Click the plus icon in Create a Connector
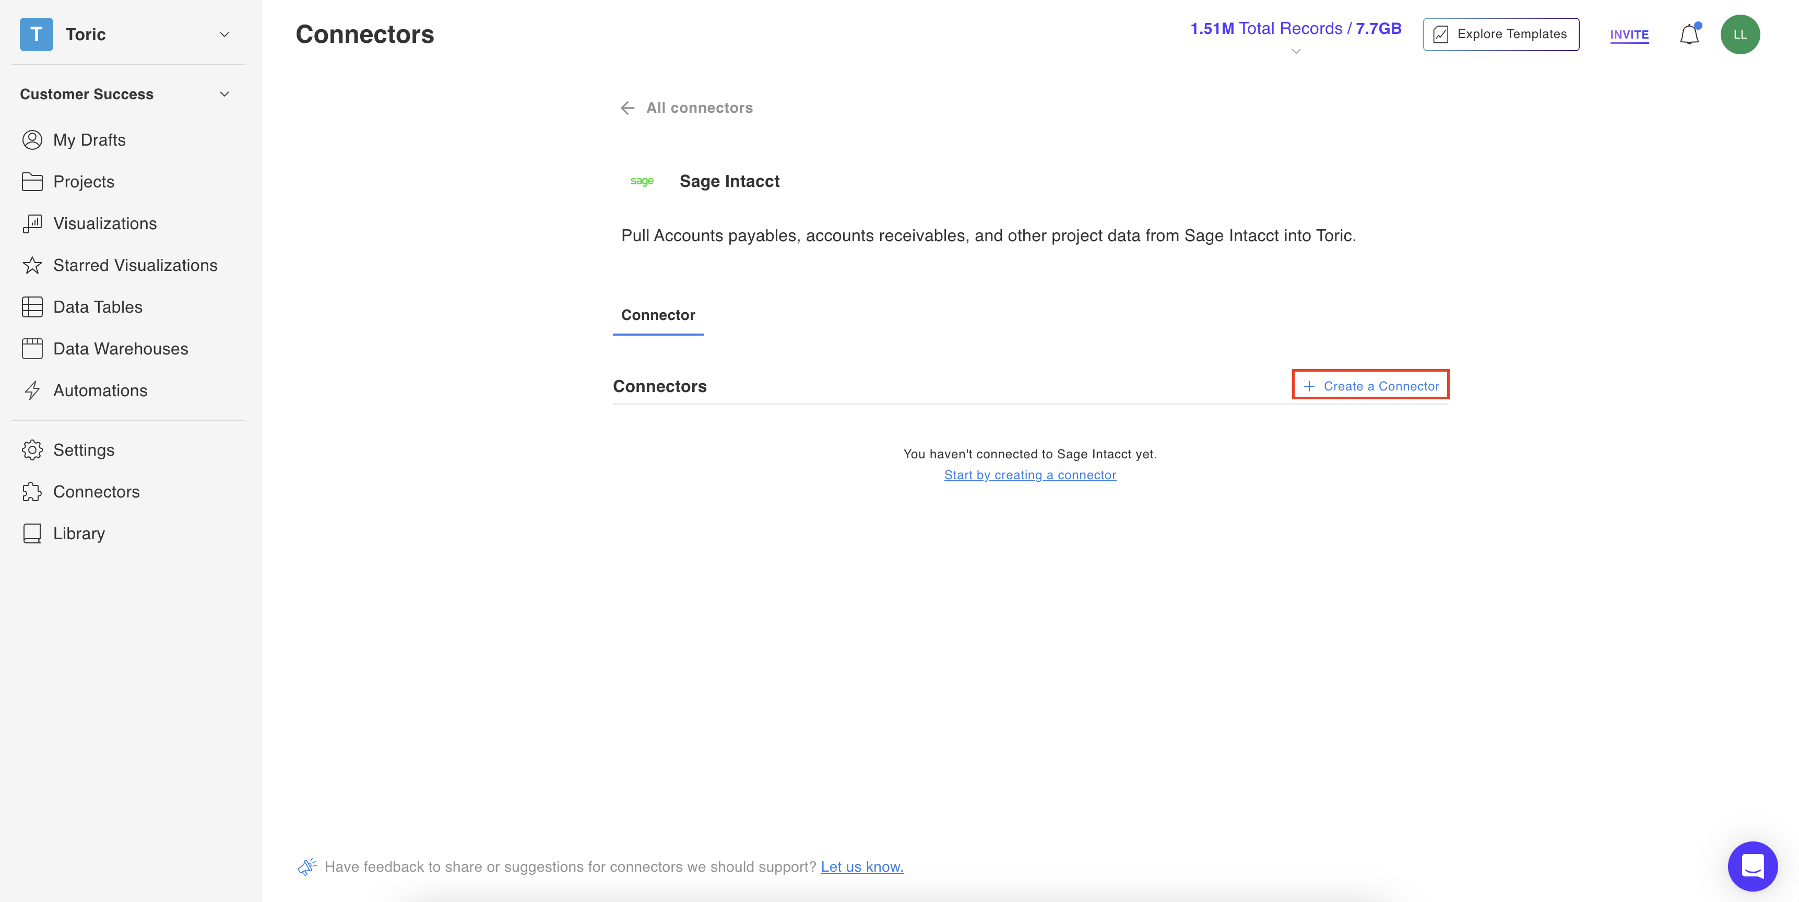This screenshot has height=902, width=1799. tap(1309, 386)
